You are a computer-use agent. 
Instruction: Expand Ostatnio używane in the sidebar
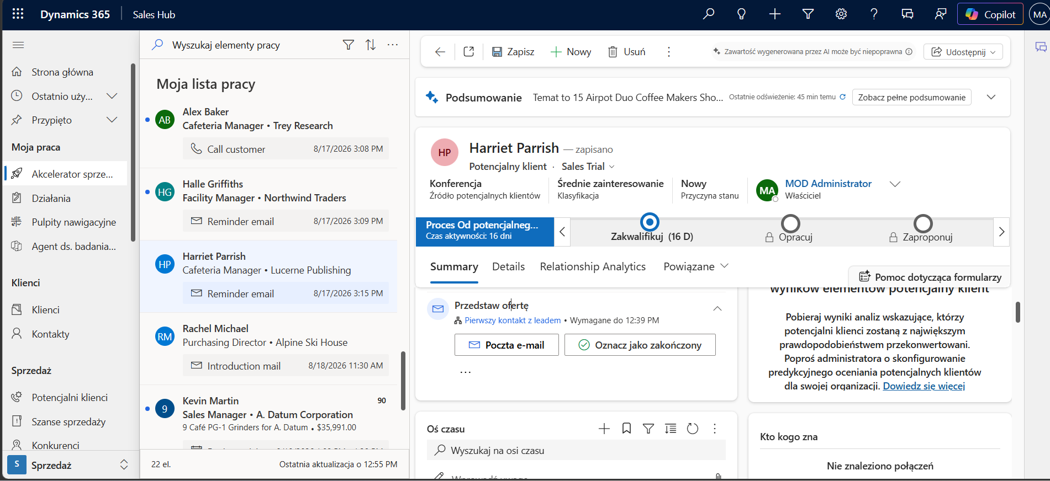point(112,97)
